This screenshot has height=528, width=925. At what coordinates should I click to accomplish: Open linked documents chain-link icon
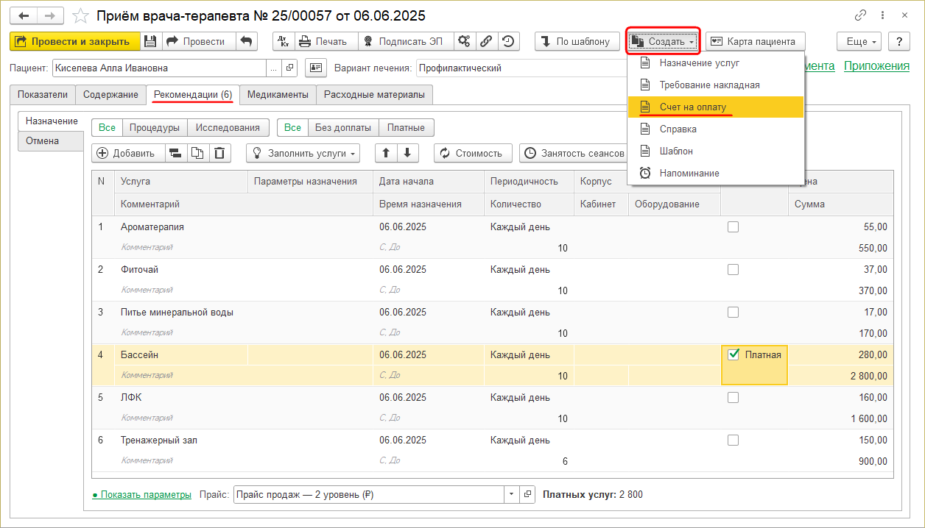point(486,41)
